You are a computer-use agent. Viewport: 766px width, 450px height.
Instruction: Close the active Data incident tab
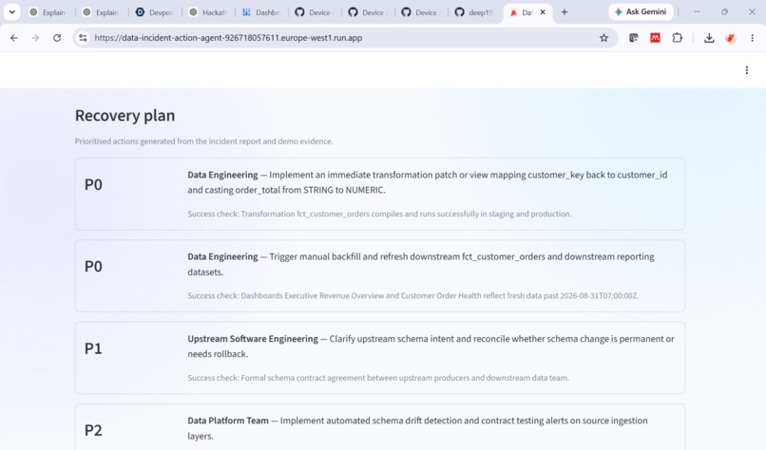[x=543, y=12]
